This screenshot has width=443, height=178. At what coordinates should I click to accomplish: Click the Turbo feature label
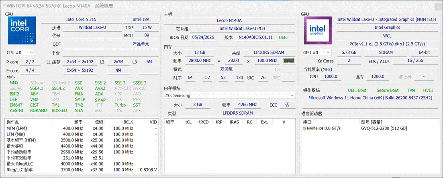pos(120,105)
